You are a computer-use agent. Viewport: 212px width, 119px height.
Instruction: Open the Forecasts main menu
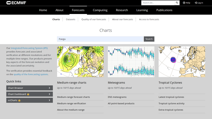pos(78,10)
